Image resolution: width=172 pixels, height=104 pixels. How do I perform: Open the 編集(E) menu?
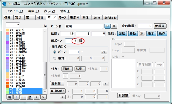33,11
